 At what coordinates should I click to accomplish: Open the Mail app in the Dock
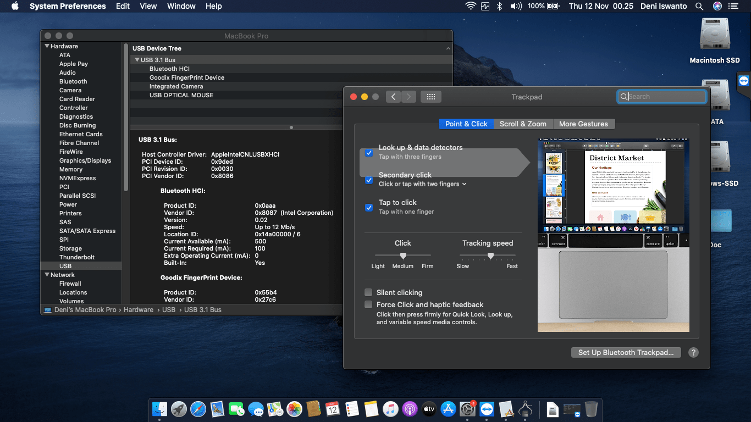217,409
